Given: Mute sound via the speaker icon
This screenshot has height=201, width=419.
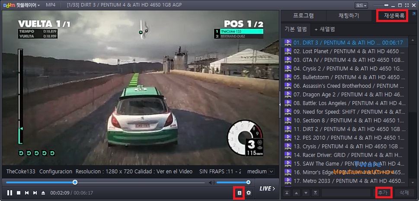Looking at the screenshot, I should click(211, 182).
